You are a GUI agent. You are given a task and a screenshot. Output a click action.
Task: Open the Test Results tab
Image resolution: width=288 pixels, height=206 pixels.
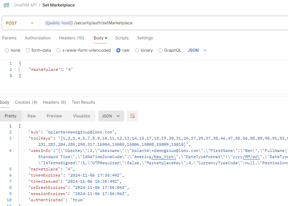[x=83, y=102]
